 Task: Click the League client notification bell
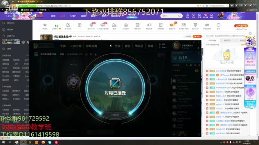point(198,48)
